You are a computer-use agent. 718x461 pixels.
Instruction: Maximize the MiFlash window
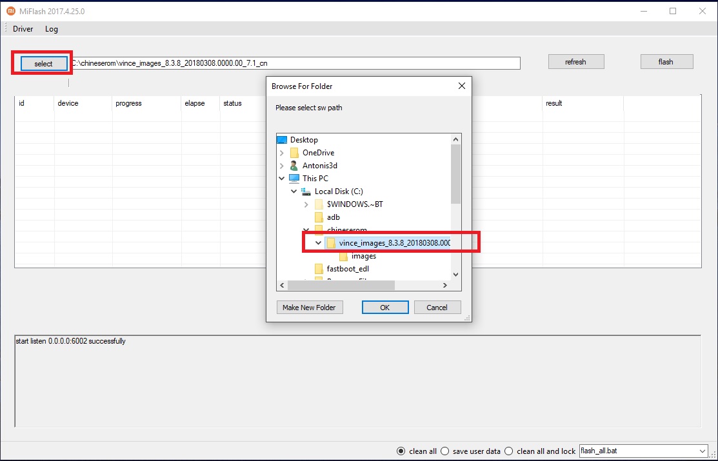pyautogui.click(x=673, y=11)
